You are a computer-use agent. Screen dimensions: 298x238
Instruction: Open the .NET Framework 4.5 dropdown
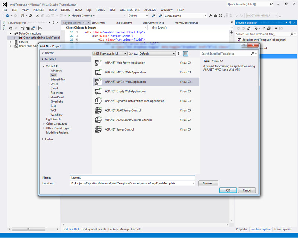tap(110, 54)
